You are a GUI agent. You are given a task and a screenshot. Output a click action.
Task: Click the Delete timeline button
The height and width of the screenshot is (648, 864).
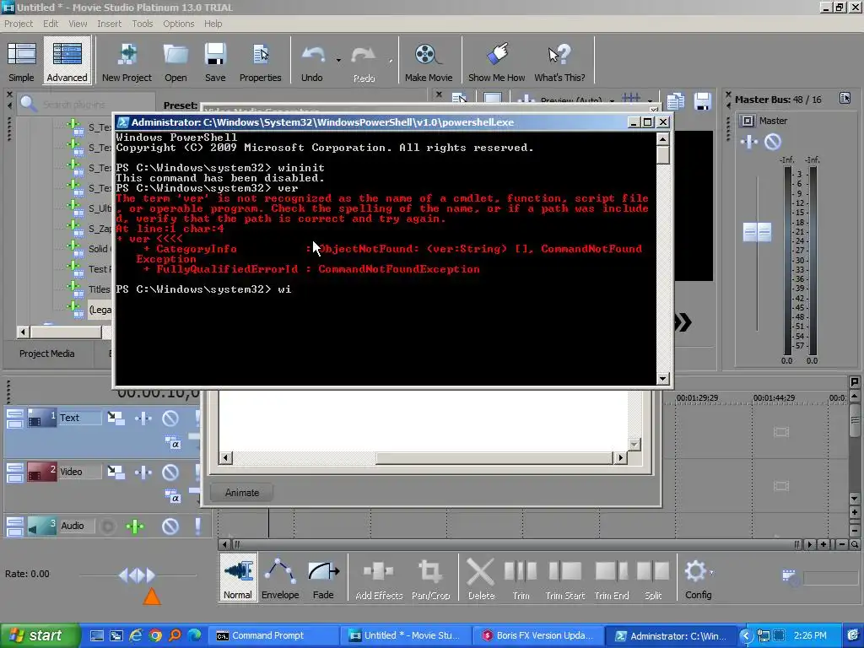pyautogui.click(x=481, y=577)
